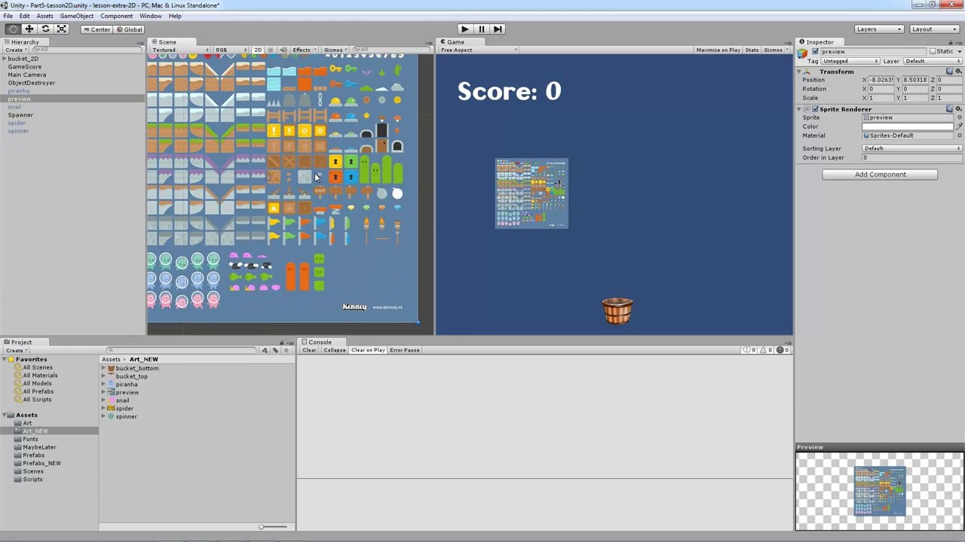Toggle scene lighting sun icon

271,50
